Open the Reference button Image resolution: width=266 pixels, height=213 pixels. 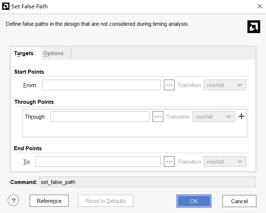[x=49, y=201]
